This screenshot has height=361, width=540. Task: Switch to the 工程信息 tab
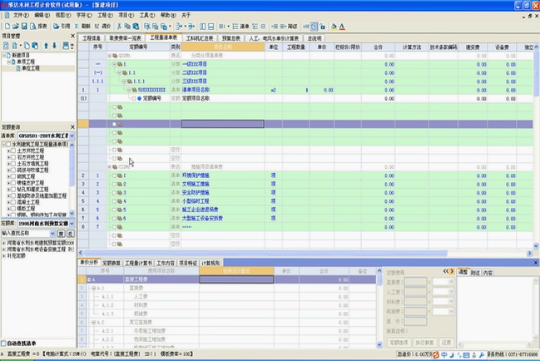(92, 38)
